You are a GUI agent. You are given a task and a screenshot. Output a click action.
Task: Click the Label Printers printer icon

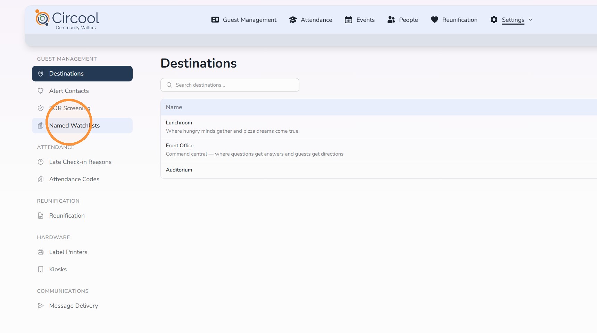(x=41, y=252)
